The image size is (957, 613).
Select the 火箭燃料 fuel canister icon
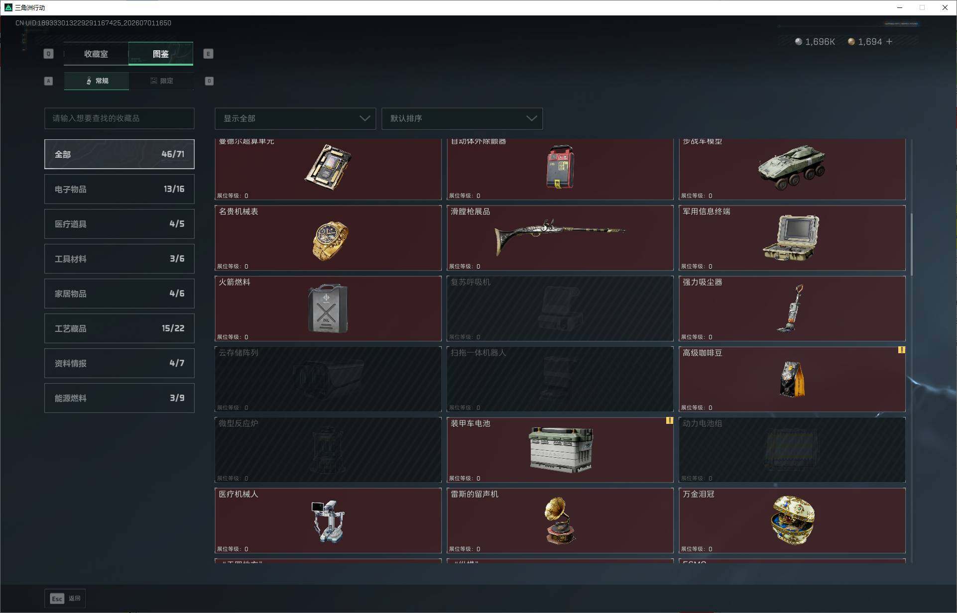tap(328, 308)
